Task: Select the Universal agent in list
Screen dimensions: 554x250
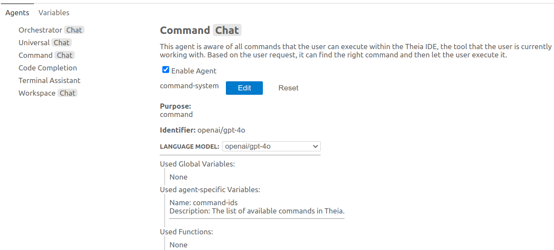Action: [34, 43]
